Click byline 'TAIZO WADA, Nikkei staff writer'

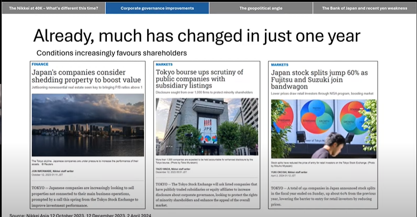tap(173, 169)
